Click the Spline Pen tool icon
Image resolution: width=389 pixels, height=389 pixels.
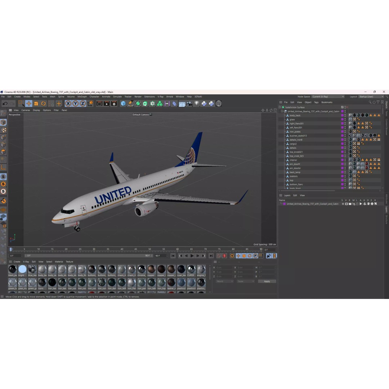pyautogui.click(x=130, y=103)
